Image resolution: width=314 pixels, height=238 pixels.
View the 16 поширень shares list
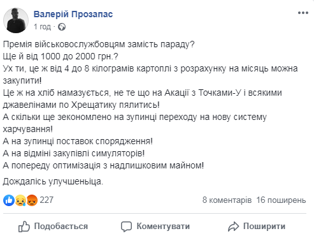[281, 200]
